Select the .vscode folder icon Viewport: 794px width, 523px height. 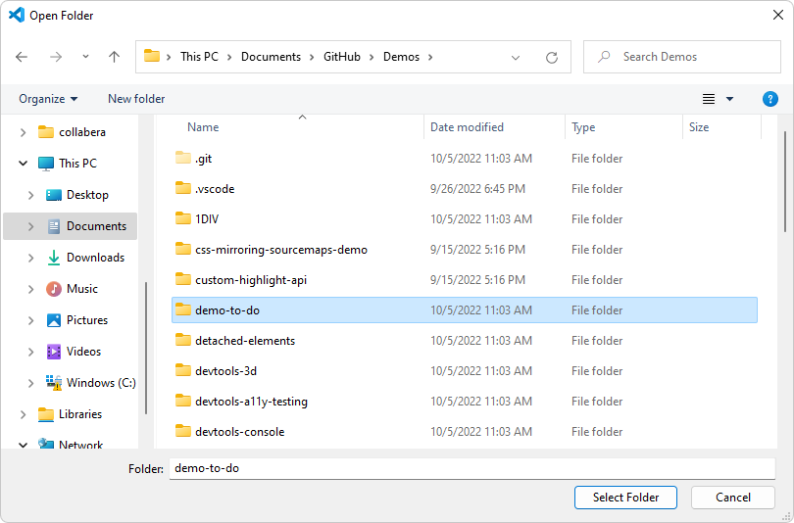point(182,188)
